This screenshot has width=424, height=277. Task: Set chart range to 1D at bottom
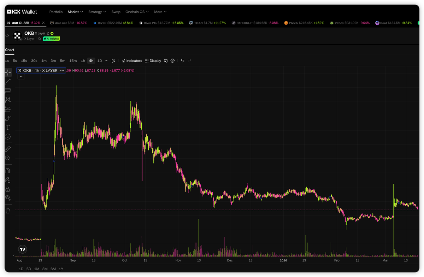pyautogui.click(x=21, y=269)
